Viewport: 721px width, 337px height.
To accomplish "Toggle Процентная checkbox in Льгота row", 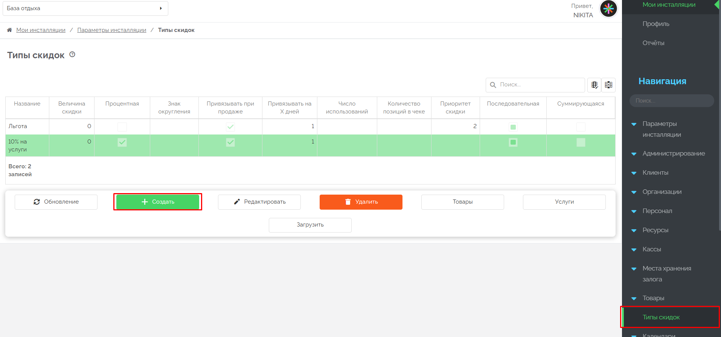I will (x=122, y=127).
